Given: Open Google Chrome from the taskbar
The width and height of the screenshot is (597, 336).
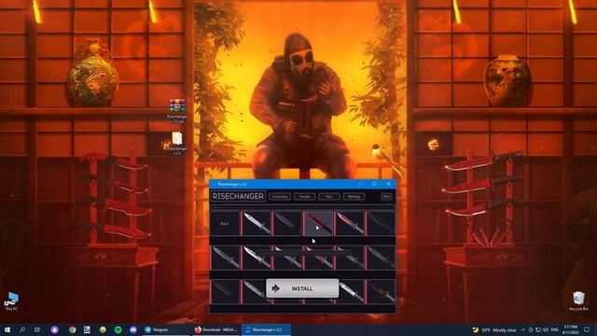Looking at the screenshot, I should (x=73, y=329).
